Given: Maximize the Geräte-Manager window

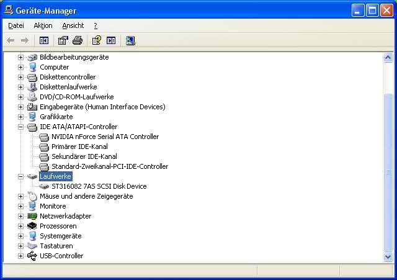Looking at the screenshot, I should pyautogui.click(x=372, y=11).
